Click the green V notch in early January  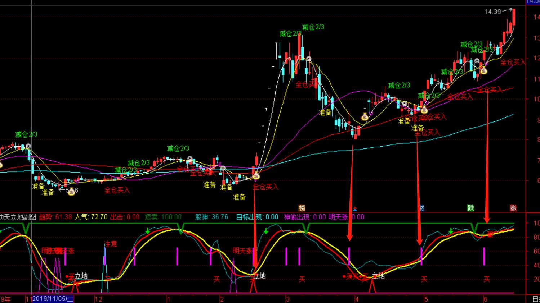point(181,228)
